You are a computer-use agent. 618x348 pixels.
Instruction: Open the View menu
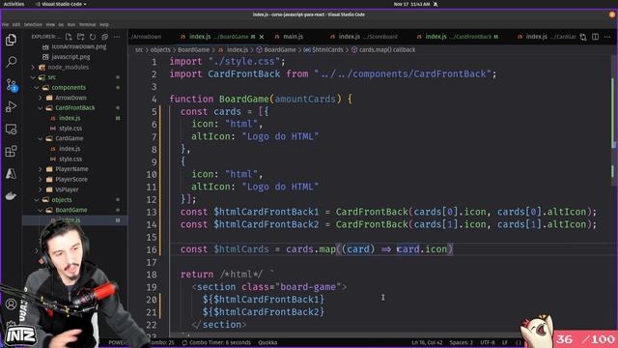50,24
